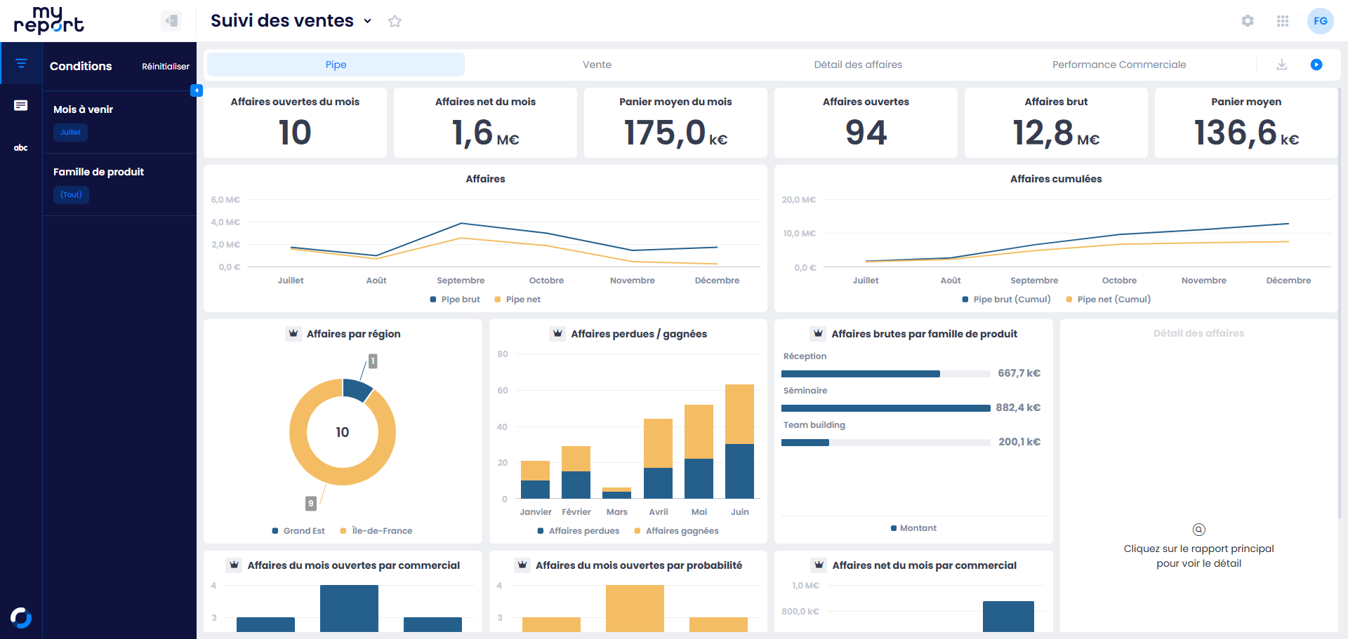Click the crown icon beside Affaires par région
This screenshot has width=1348, height=639.
(293, 334)
